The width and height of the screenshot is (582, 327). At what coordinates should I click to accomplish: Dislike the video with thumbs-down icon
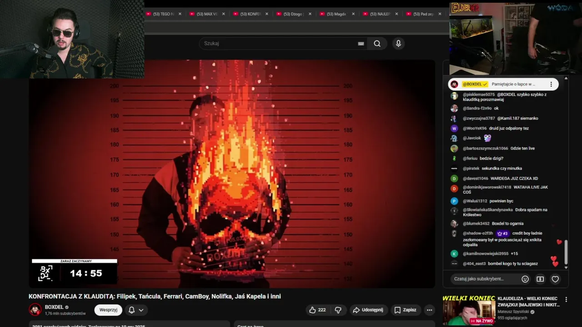338,310
